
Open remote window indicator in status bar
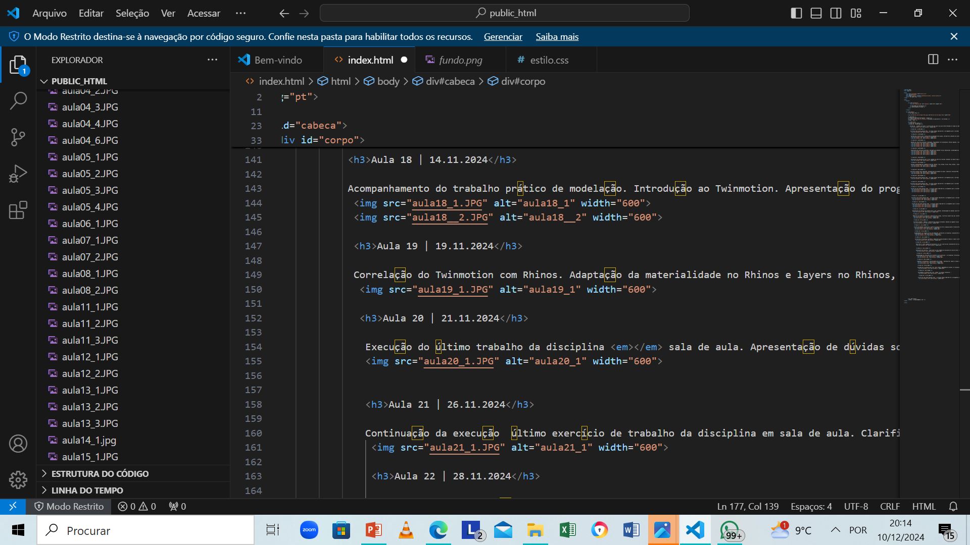pos(13,506)
